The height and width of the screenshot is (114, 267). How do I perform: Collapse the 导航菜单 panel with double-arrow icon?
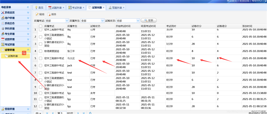(x=28, y=7)
